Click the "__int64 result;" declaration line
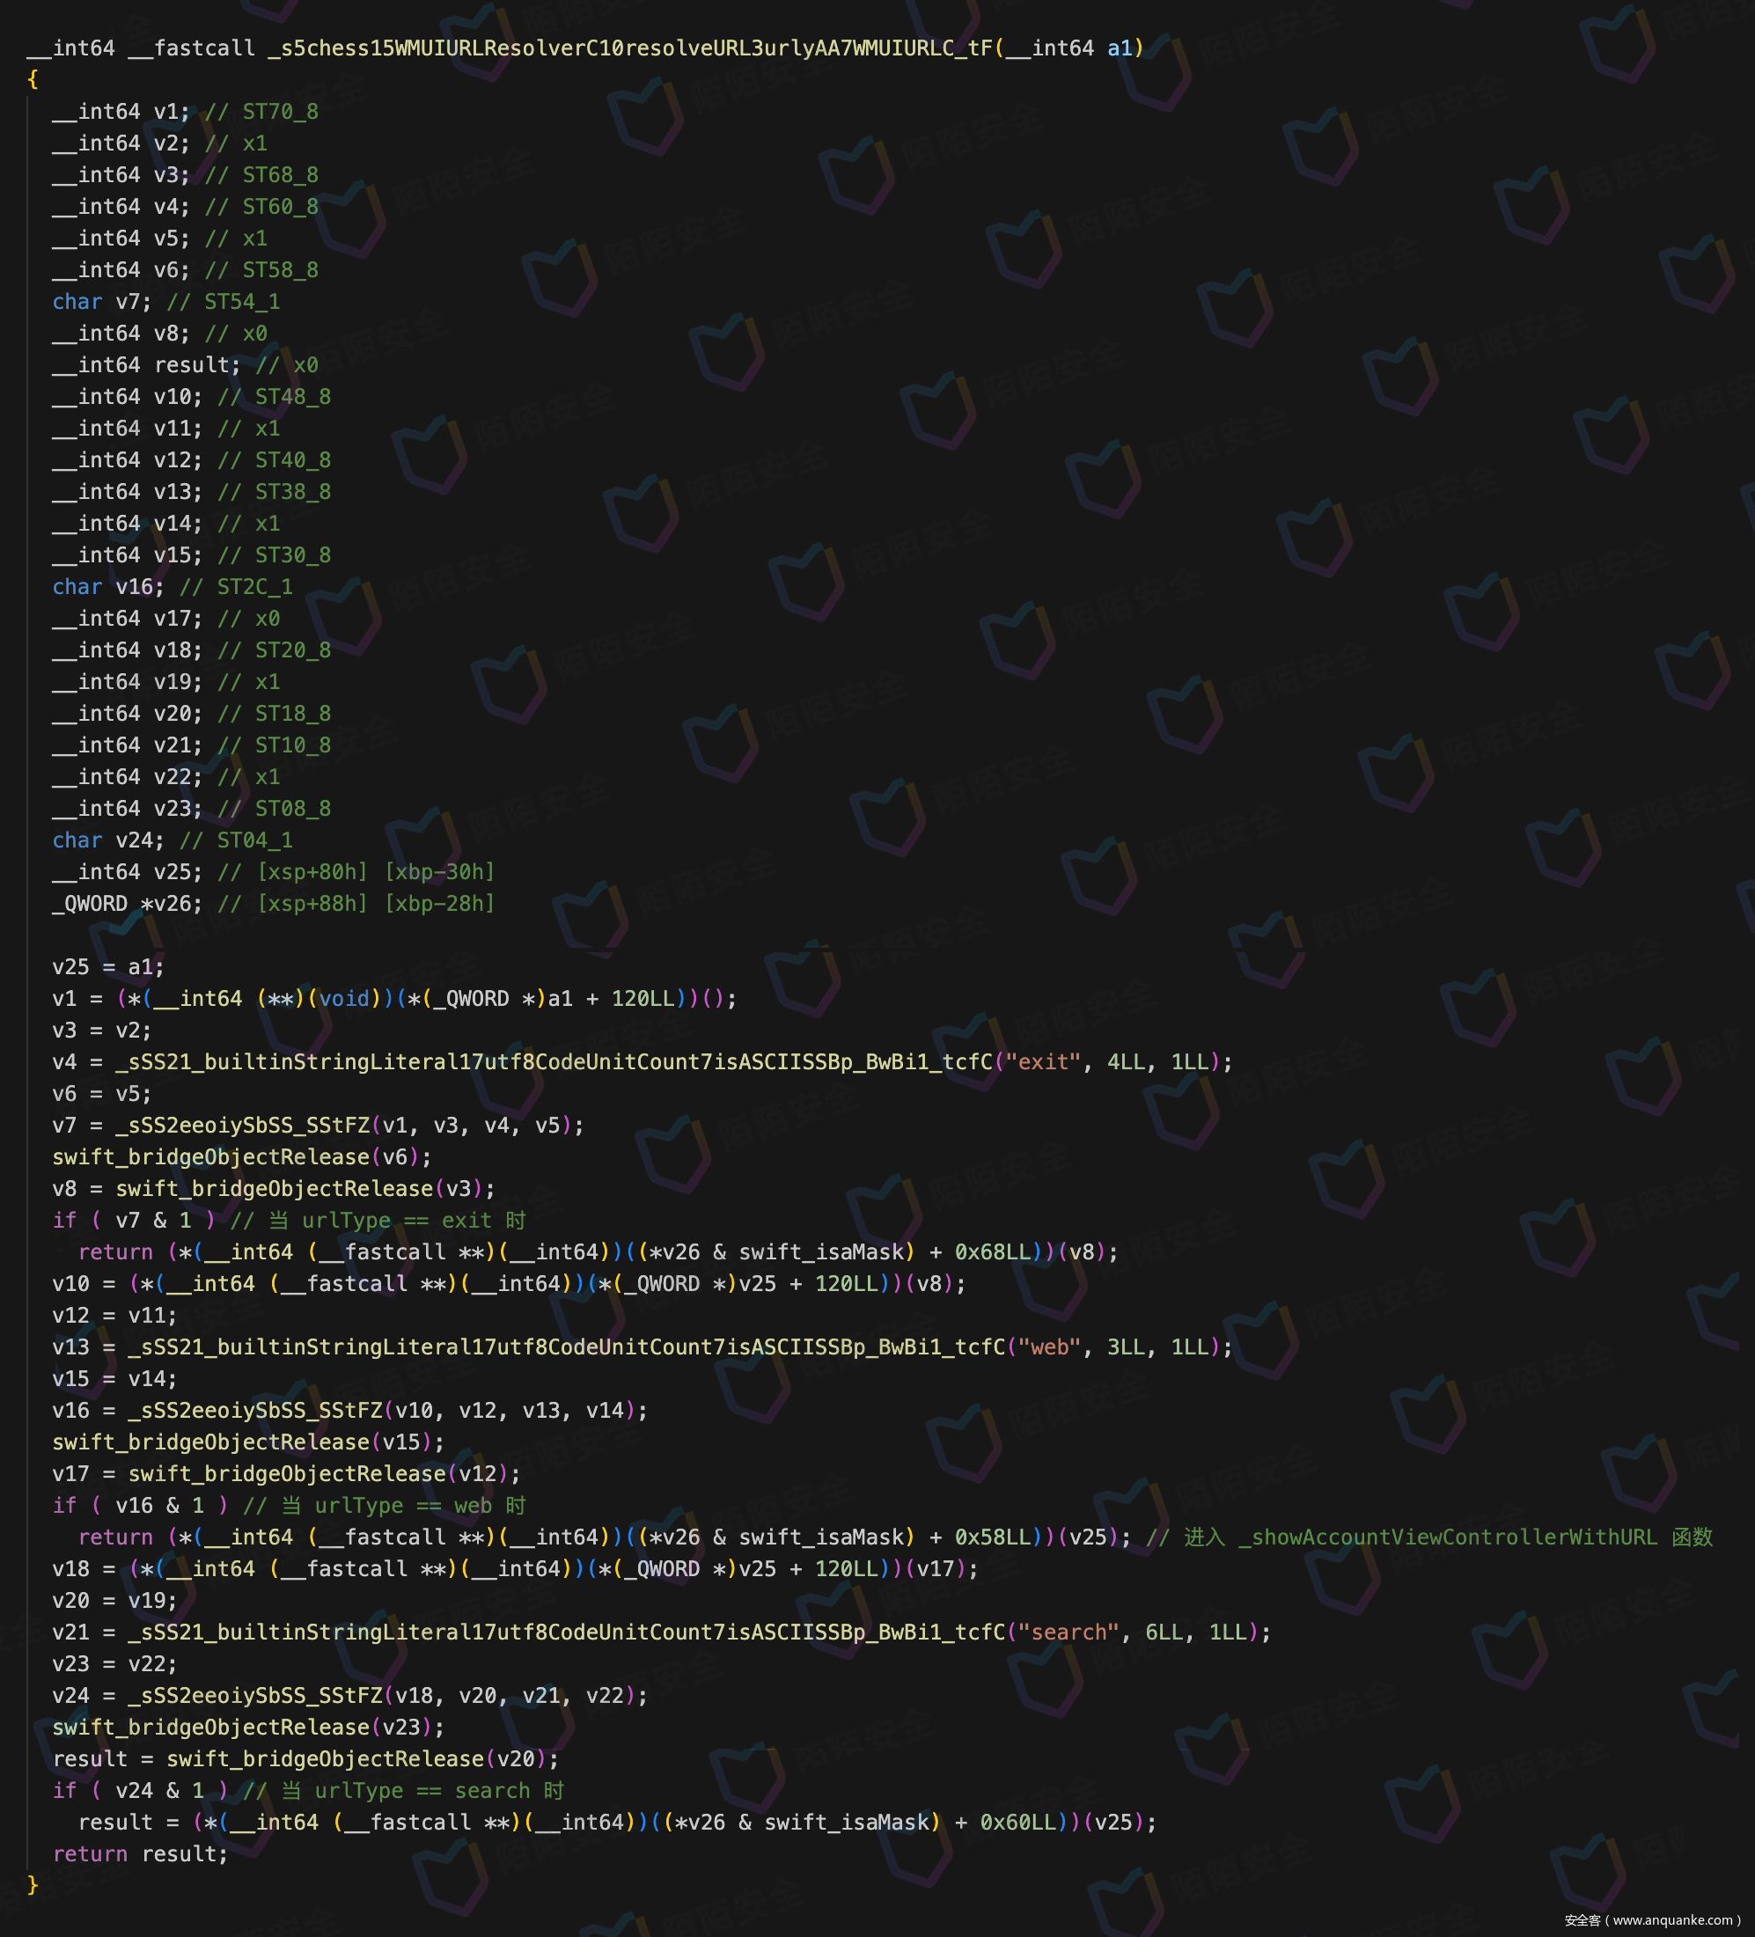The width and height of the screenshot is (1755, 1937). pos(146,365)
